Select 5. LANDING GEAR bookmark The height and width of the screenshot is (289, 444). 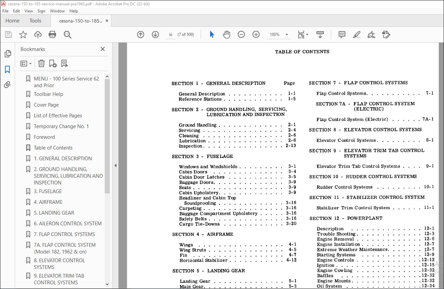point(54,213)
